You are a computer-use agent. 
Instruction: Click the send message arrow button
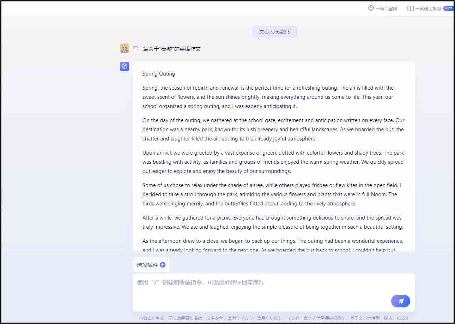(x=400, y=301)
